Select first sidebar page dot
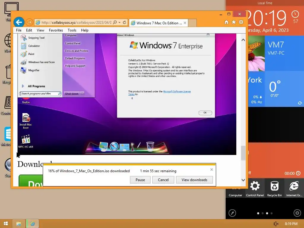Image resolution: width=304 pixels, height=228 pixels. click(258, 213)
